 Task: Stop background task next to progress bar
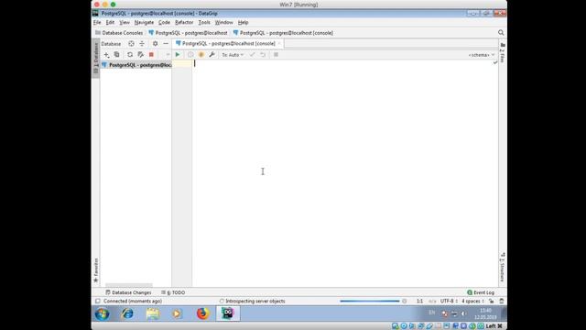click(x=404, y=302)
